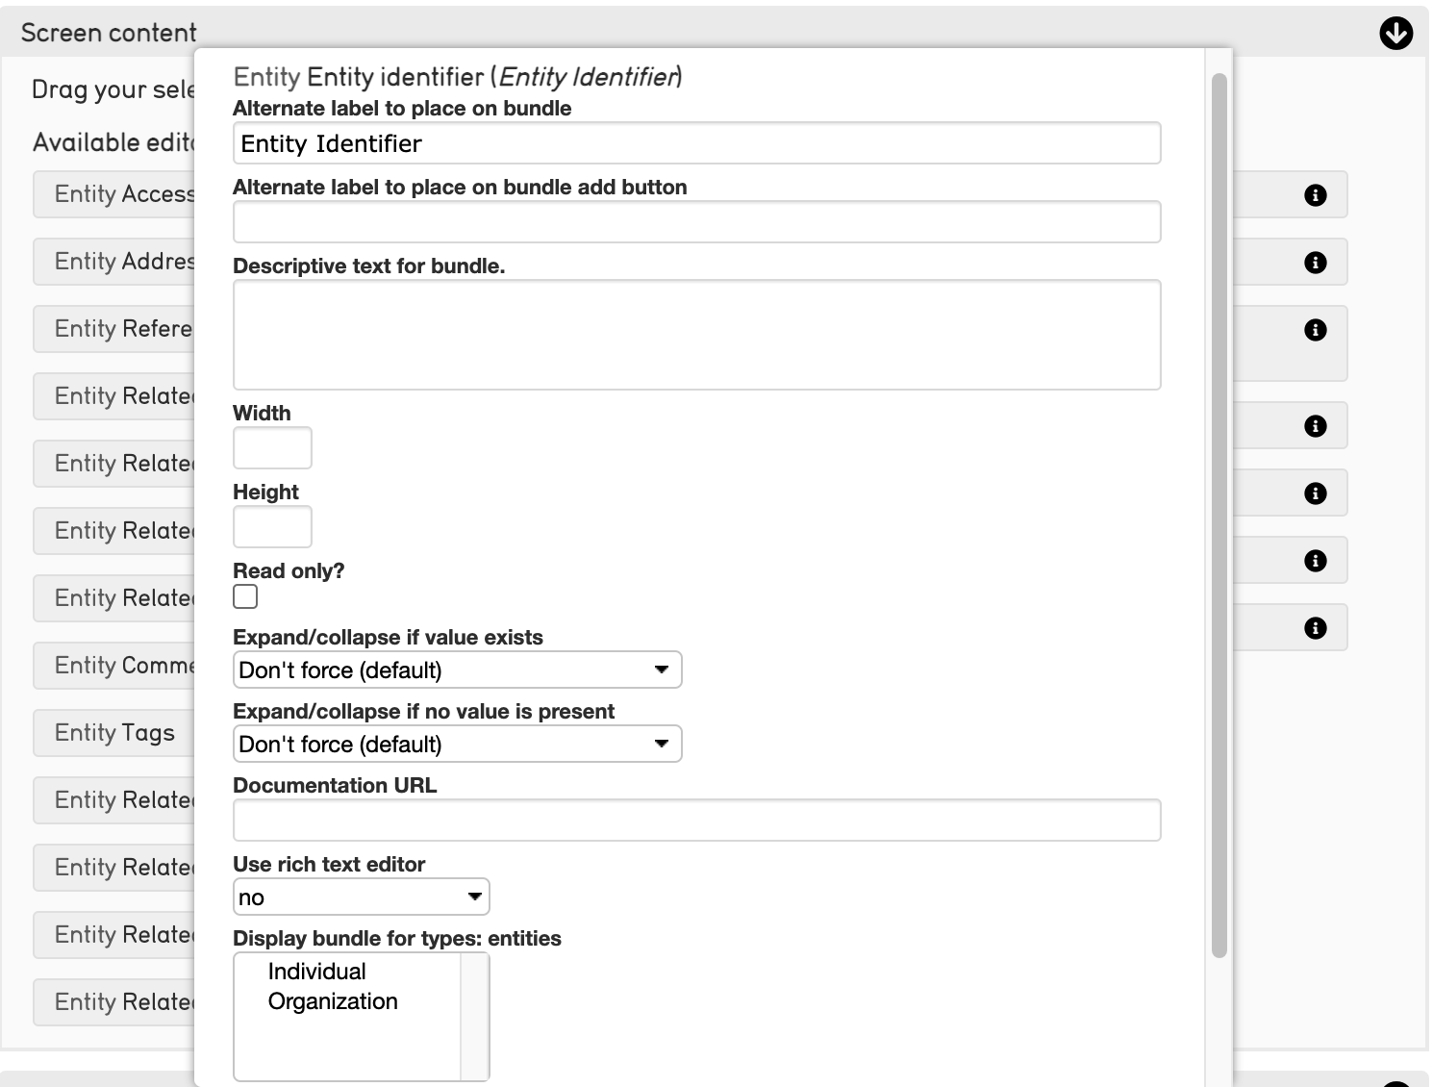Image resolution: width=1433 pixels, height=1087 pixels.
Task: Click the bottom-most info icon on the right
Action: [x=1315, y=628]
